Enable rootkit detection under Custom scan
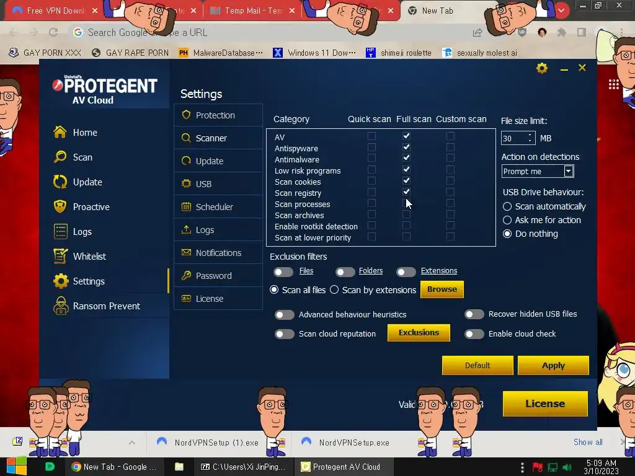 (x=450, y=225)
